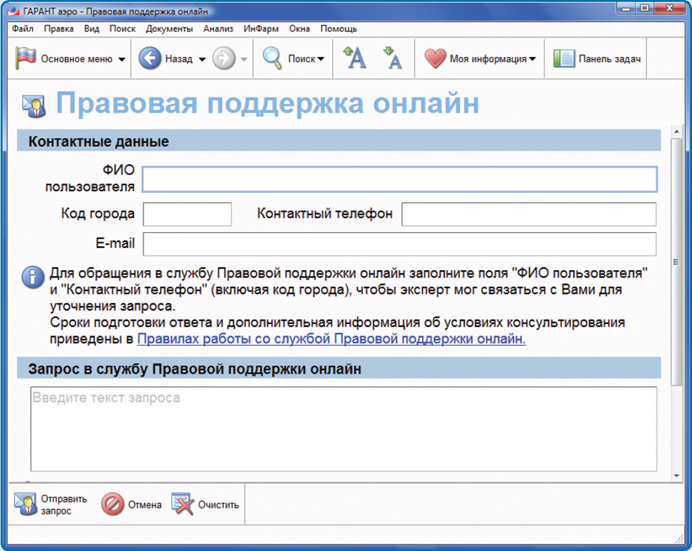Click the ФИО пользователя input field
692x551 pixels.
click(x=399, y=180)
